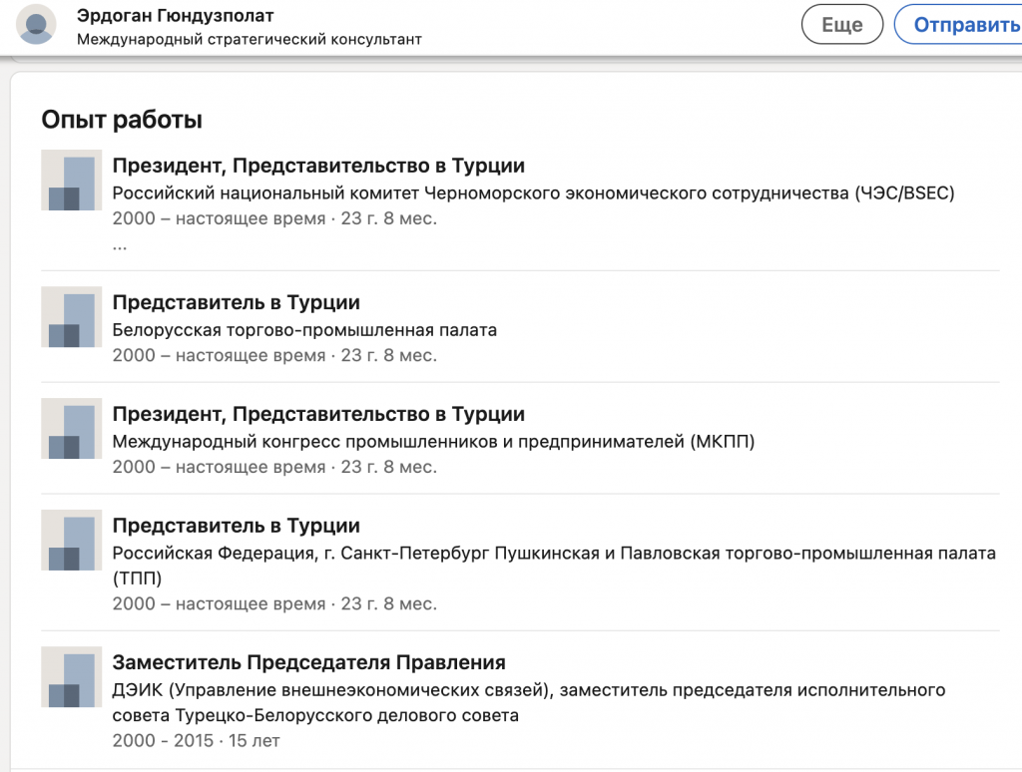
Task: Select the Заместитель Председателя Правления title
Action: pos(309,662)
